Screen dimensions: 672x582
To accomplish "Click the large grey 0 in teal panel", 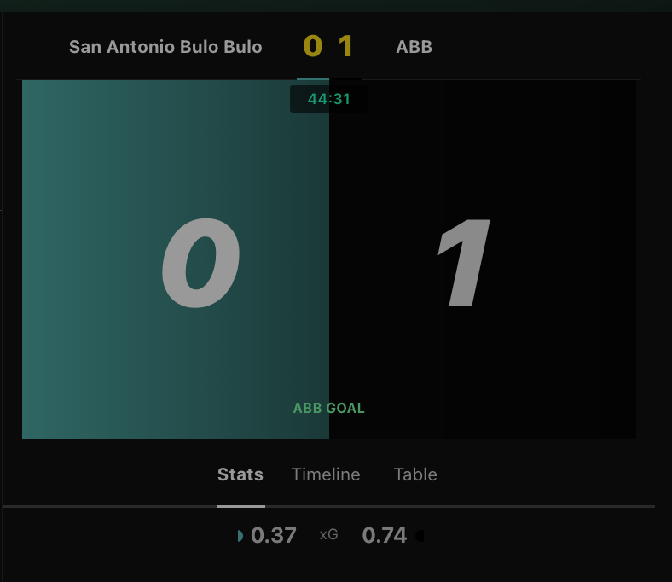I will [x=200, y=263].
